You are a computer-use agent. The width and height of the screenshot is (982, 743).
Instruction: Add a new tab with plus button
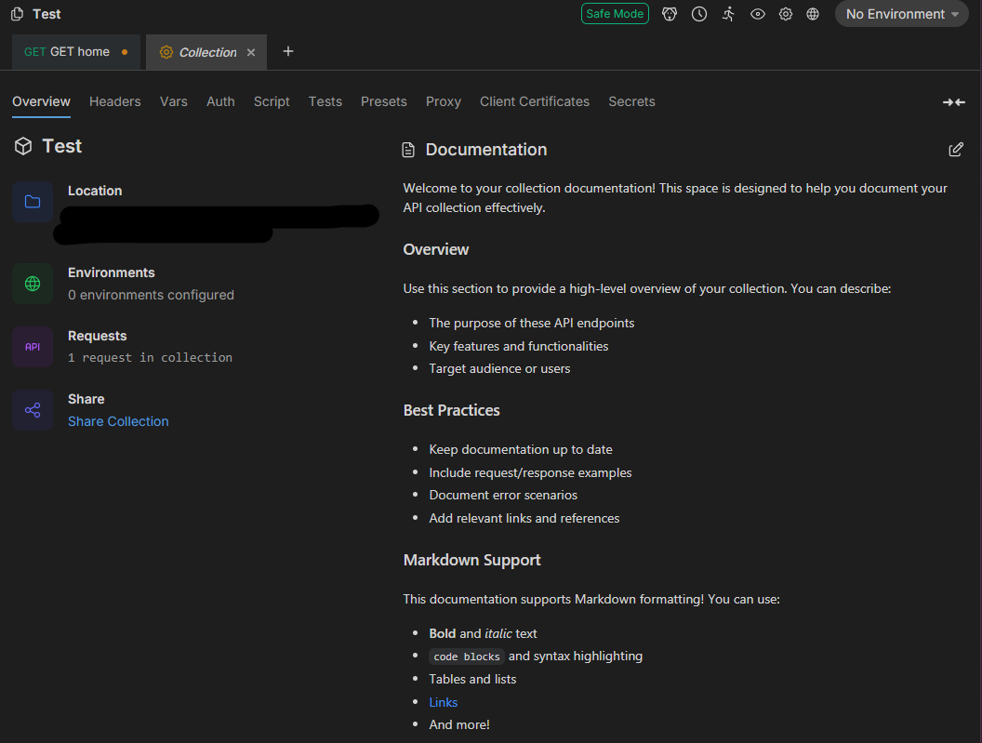288,52
